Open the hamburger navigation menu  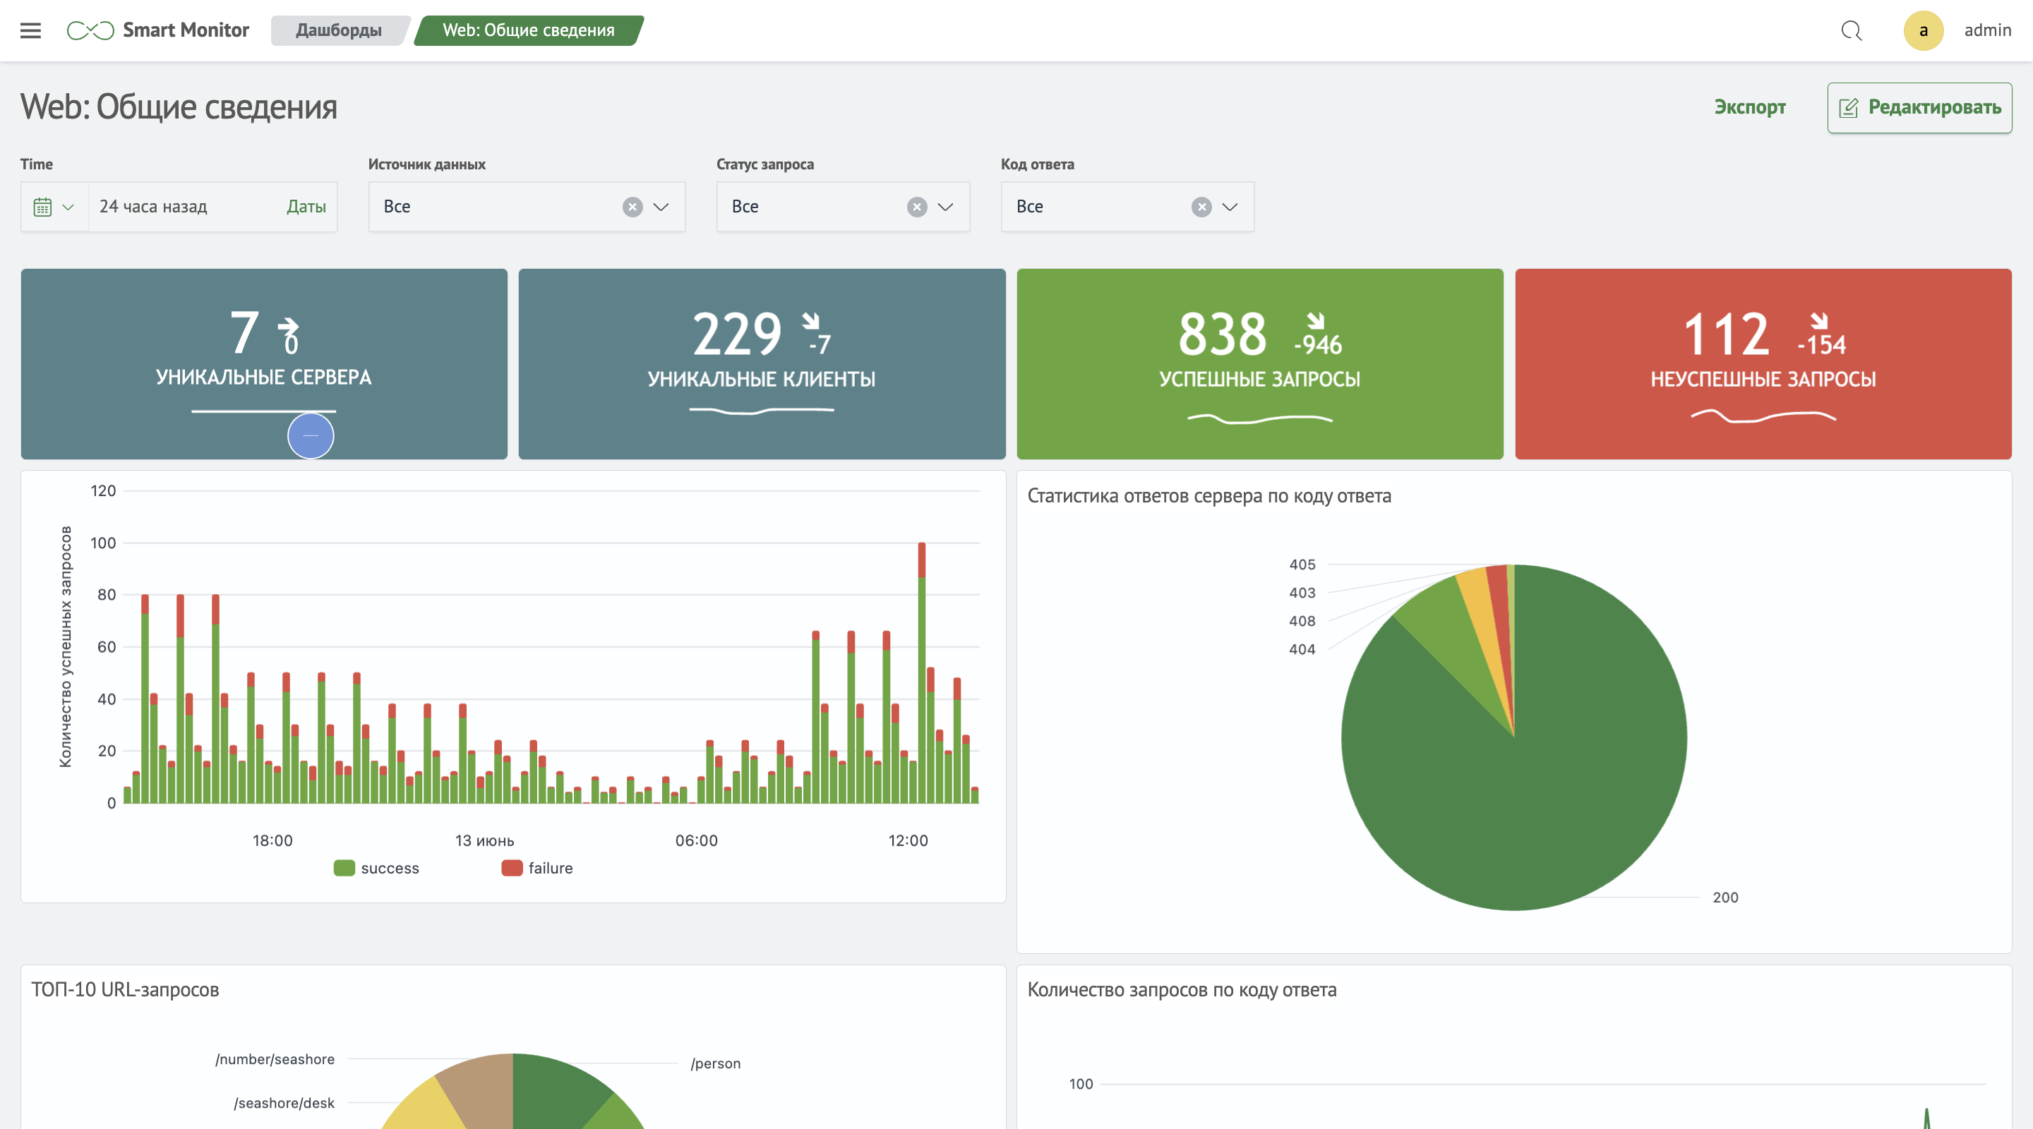coord(30,31)
